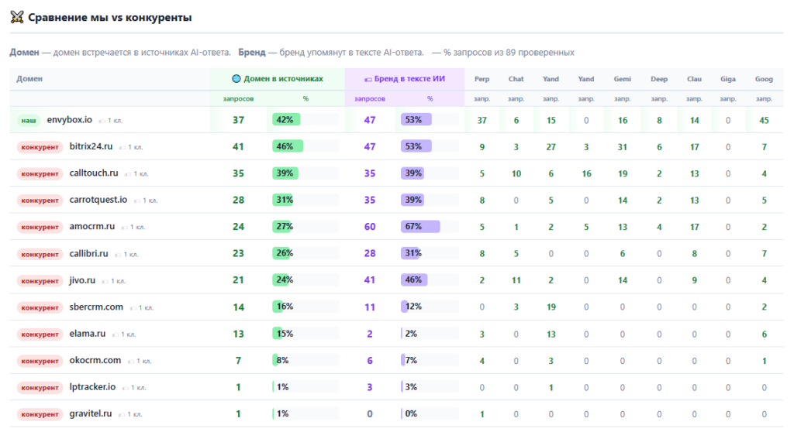Click the tag icon in Бренд в тексте ИИ header
This screenshot has width=794, height=432.
point(368,80)
